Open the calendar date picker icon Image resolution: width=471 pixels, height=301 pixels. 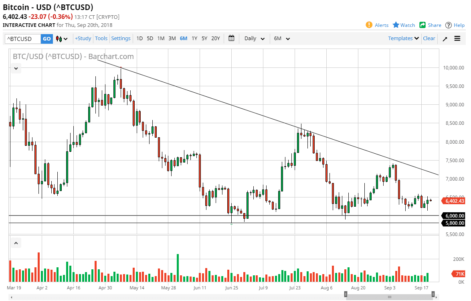coord(231,39)
